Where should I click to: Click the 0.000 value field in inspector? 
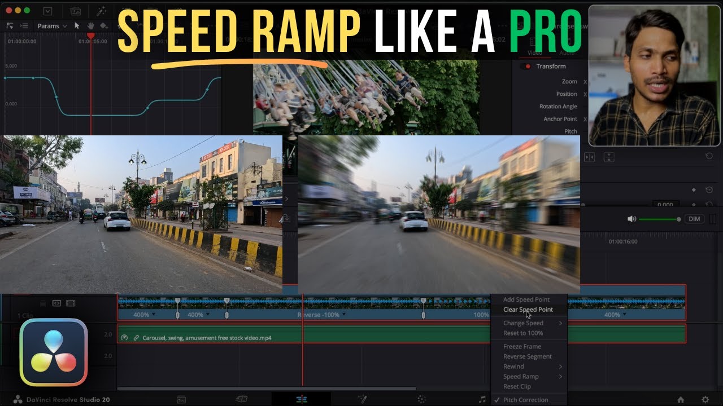(x=665, y=205)
